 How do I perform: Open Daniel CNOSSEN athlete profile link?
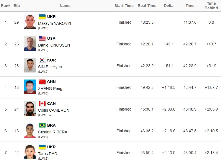(x=54, y=45)
